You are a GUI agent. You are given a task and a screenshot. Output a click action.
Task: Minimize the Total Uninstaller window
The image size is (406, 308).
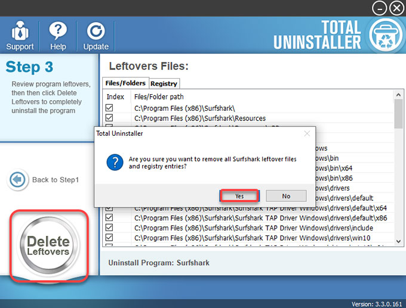pos(379,8)
